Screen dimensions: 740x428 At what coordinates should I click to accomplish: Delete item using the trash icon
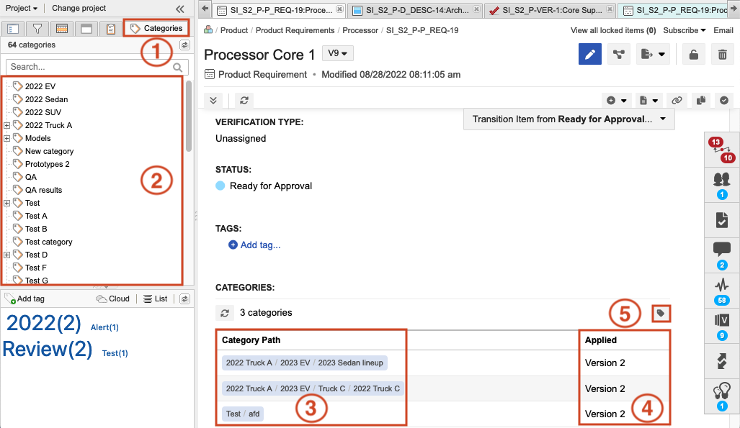coord(722,55)
